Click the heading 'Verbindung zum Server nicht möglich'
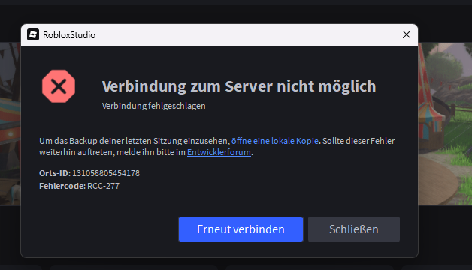The height and width of the screenshot is (270, 472). coord(239,86)
